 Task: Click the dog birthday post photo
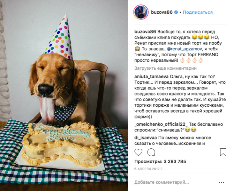pyautogui.click(x=64, y=95)
